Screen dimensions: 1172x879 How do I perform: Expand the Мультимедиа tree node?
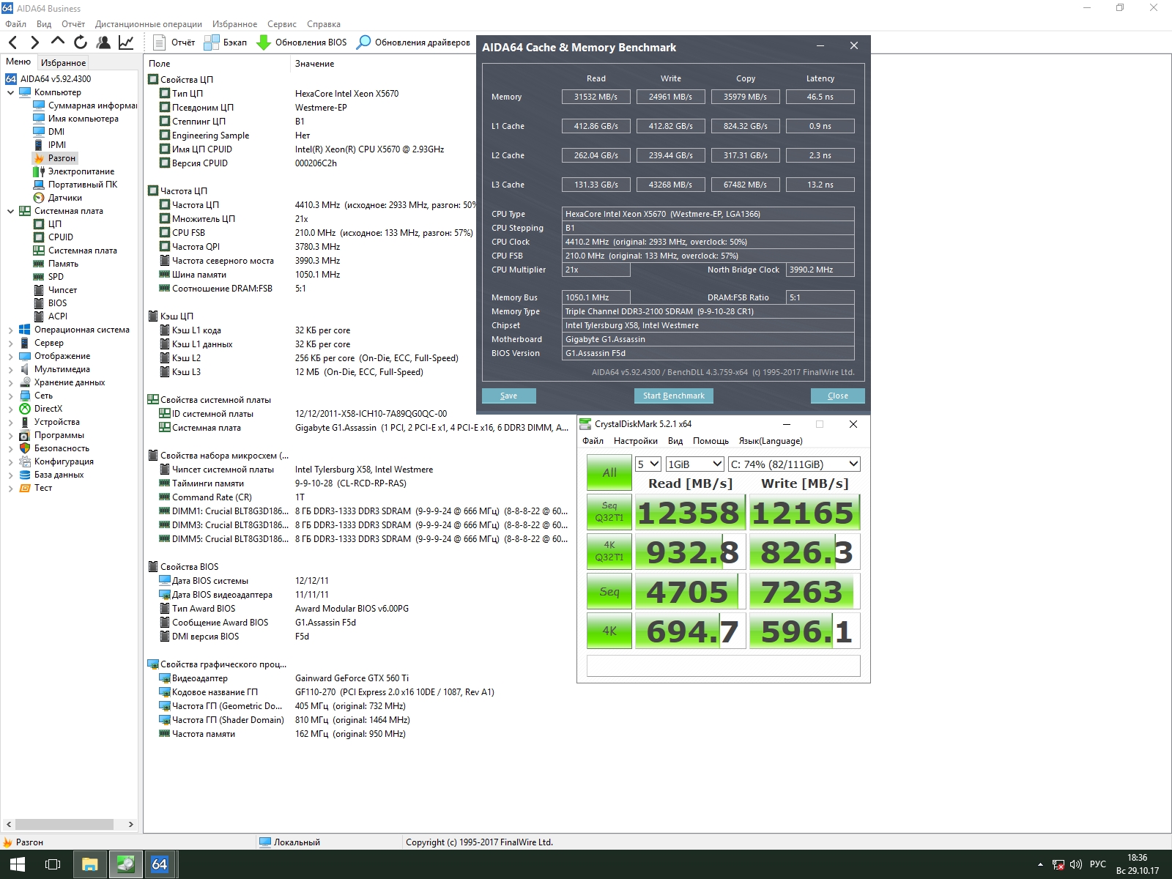coord(10,369)
